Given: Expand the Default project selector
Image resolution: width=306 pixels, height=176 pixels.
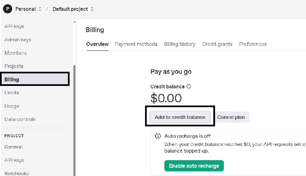Looking at the screenshot, I should [73, 8].
